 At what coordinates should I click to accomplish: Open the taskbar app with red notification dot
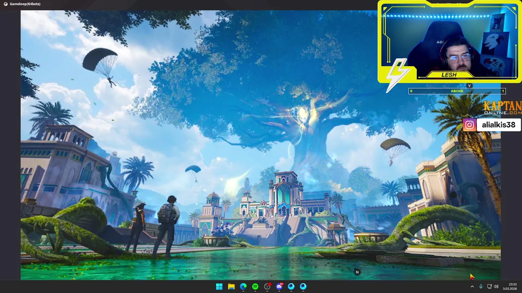[x=268, y=286]
